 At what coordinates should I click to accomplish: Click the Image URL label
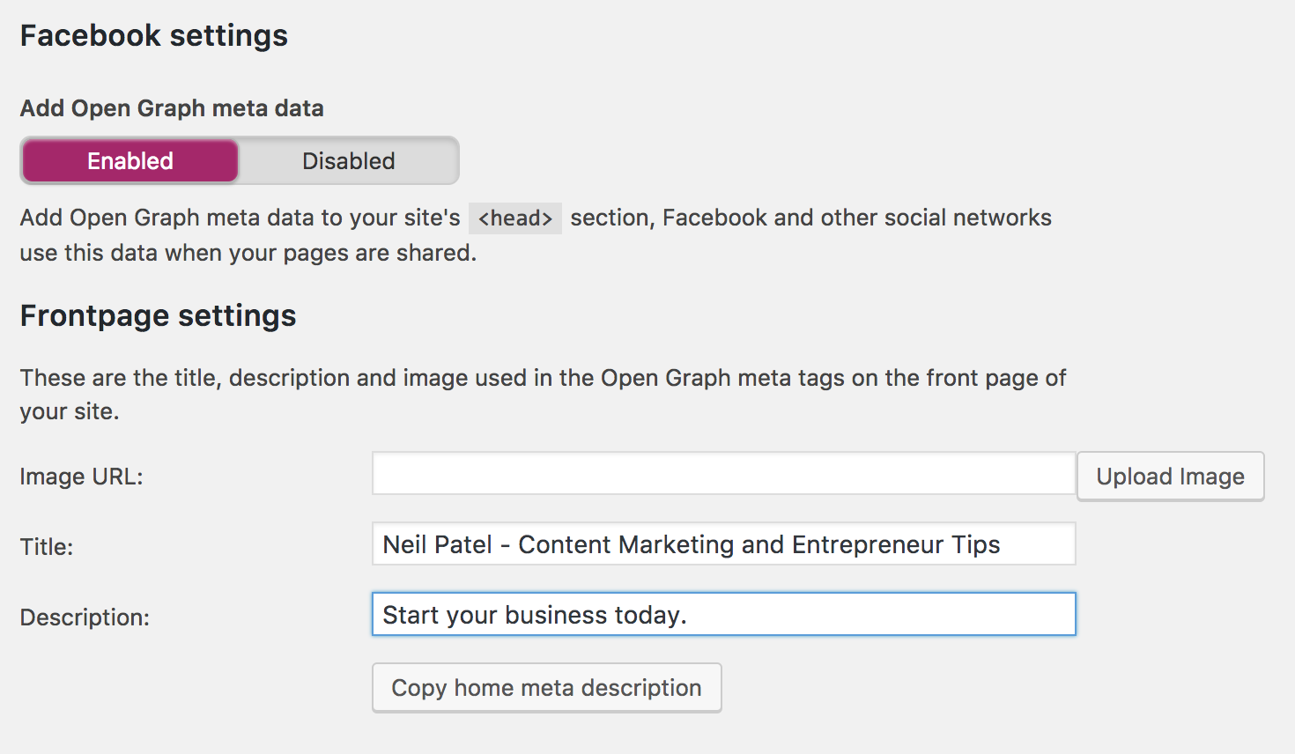(81, 476)
